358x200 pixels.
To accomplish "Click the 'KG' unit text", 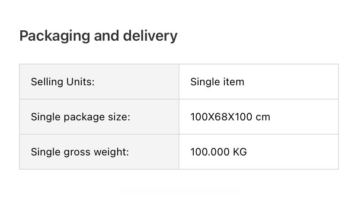I will point(240,152).
